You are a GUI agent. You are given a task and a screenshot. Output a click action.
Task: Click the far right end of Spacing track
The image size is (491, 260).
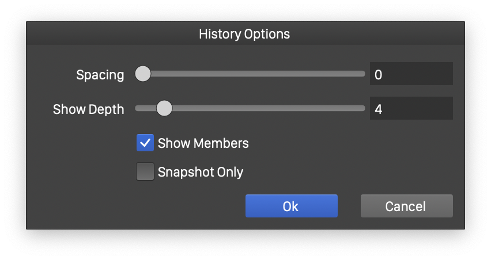pos(362,74)
